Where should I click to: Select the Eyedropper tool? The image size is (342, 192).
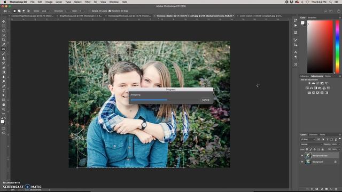click(x=4, y=44)
